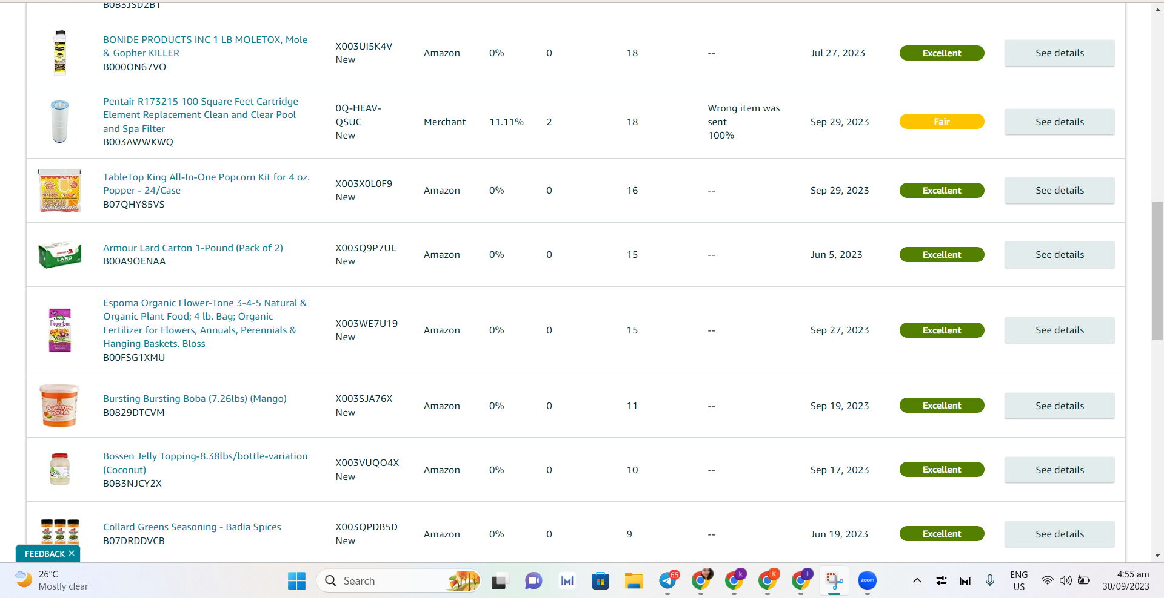See details for Bursting Boba Mango

pos(1060,406)
